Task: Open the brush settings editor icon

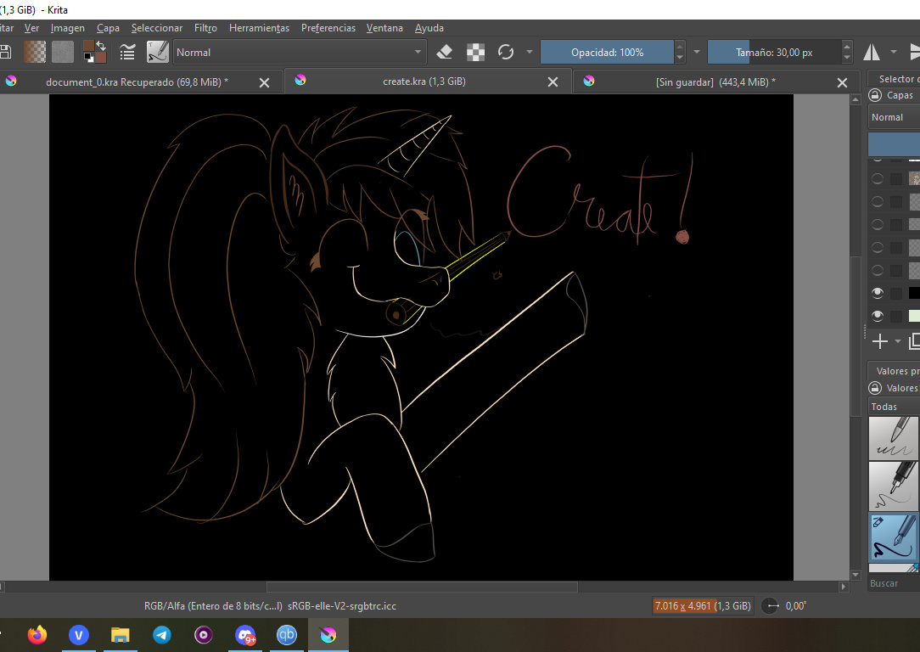Action: pos(127,53)
